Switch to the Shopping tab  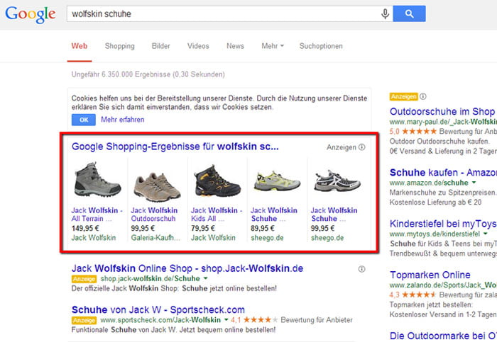click(119, 46)
